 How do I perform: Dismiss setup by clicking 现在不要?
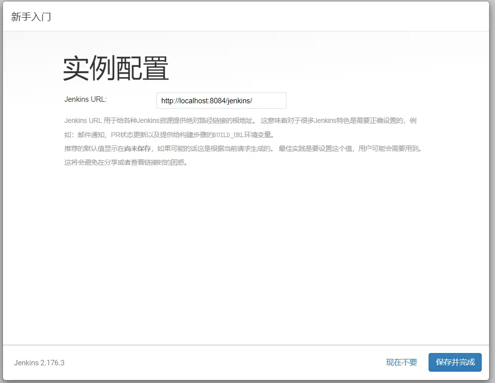coord(401,362)
